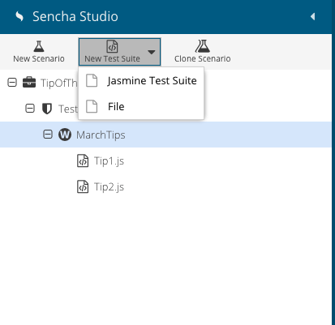This screenshot has height=325, width=335.
Task: Collapse the TipOfTh project tree node
Action: point(12,83)
